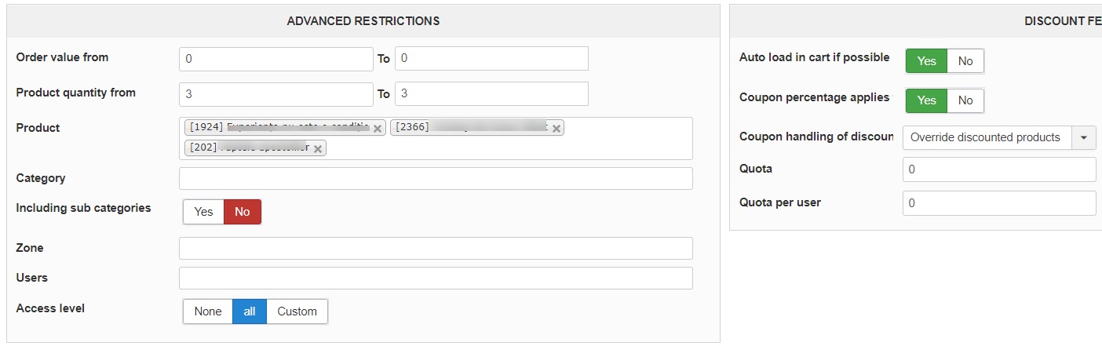Set Coupon percentage applies to No
This screenshot has height=346, width=1102.
[965, 100]
